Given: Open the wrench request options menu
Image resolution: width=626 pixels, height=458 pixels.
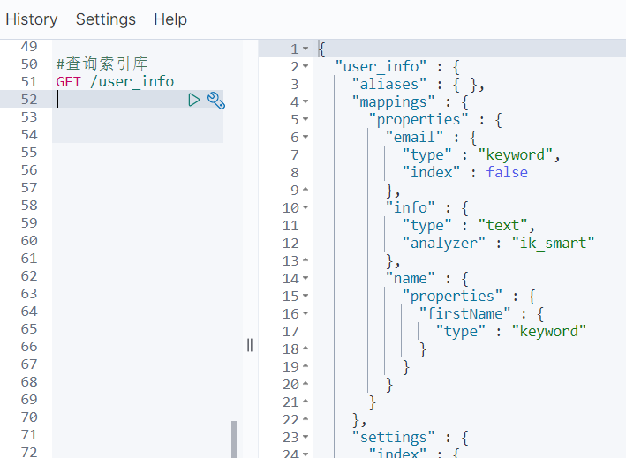Looking at the screenshot, I should click(216, 100).
